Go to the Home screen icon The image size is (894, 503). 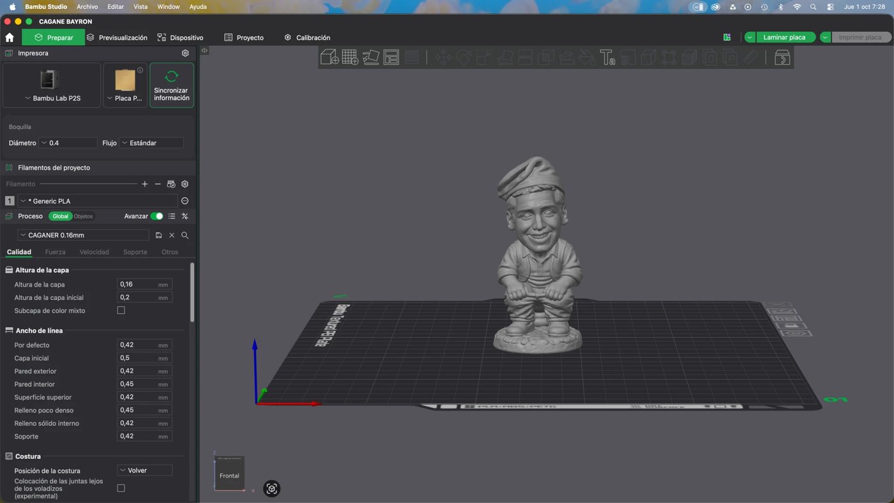pos(10,38)
